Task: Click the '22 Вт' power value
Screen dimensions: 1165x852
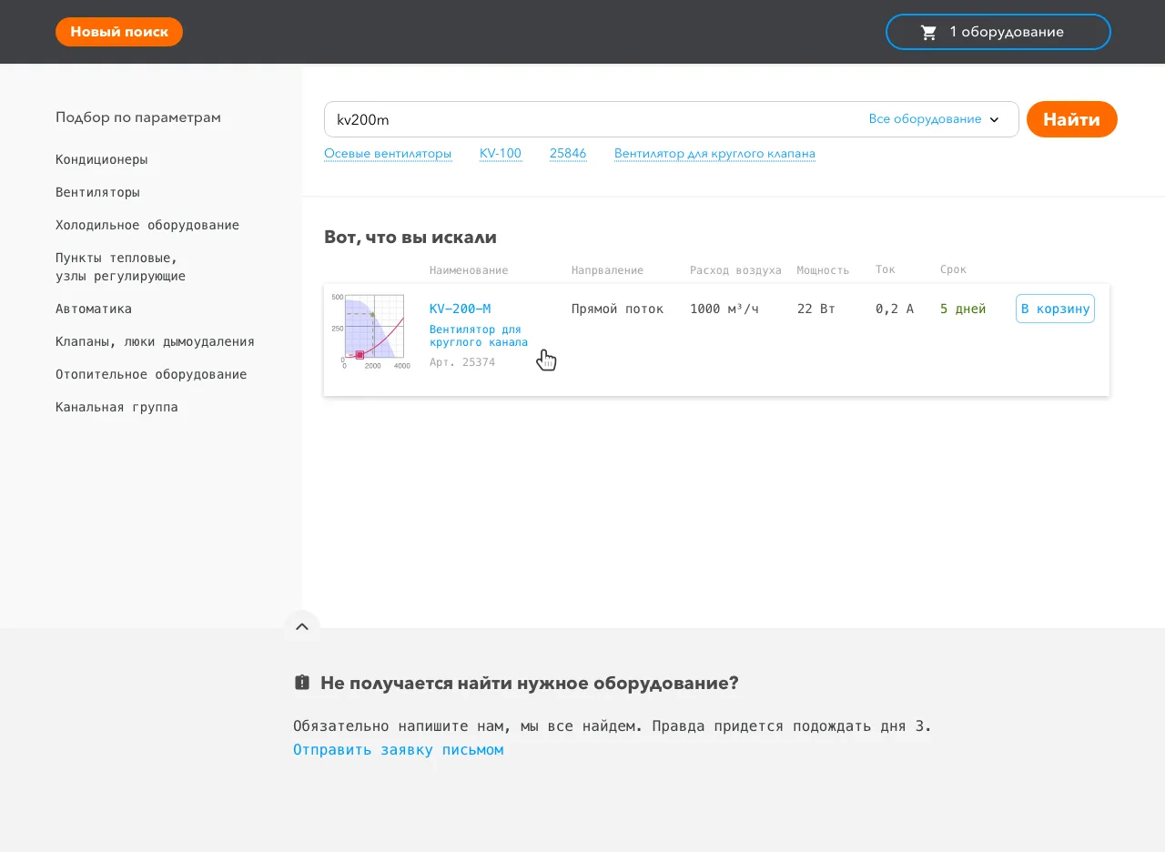Action: (816, 309)
